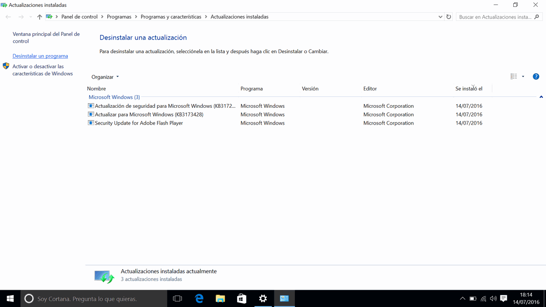Open the view options dropdown arrow
The image size is (546, 307).
point(523,76)
